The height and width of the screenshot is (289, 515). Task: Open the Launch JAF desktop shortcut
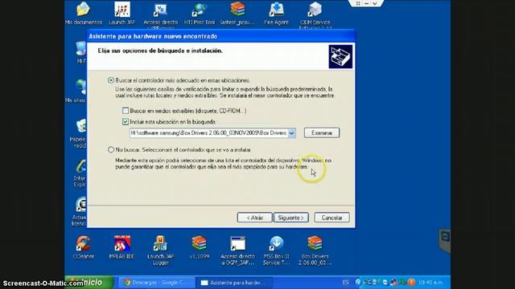tap(122, 13)
